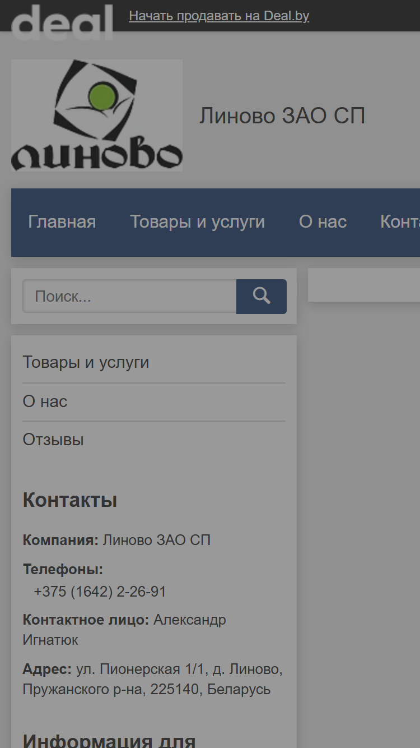
Task: Open 'О нас' in sidebar list
Action: [x=45, y=401]
